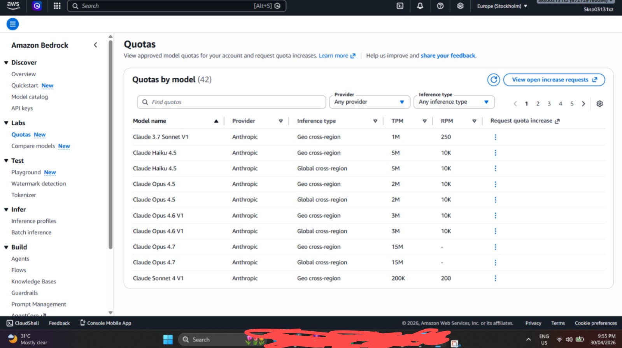Open the help question mark icon
Viewport: 622px width, 348px height.
pos(440,6)
